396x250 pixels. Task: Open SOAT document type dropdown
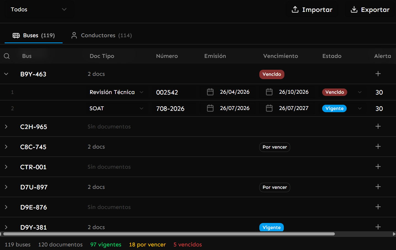pos(117,108)
